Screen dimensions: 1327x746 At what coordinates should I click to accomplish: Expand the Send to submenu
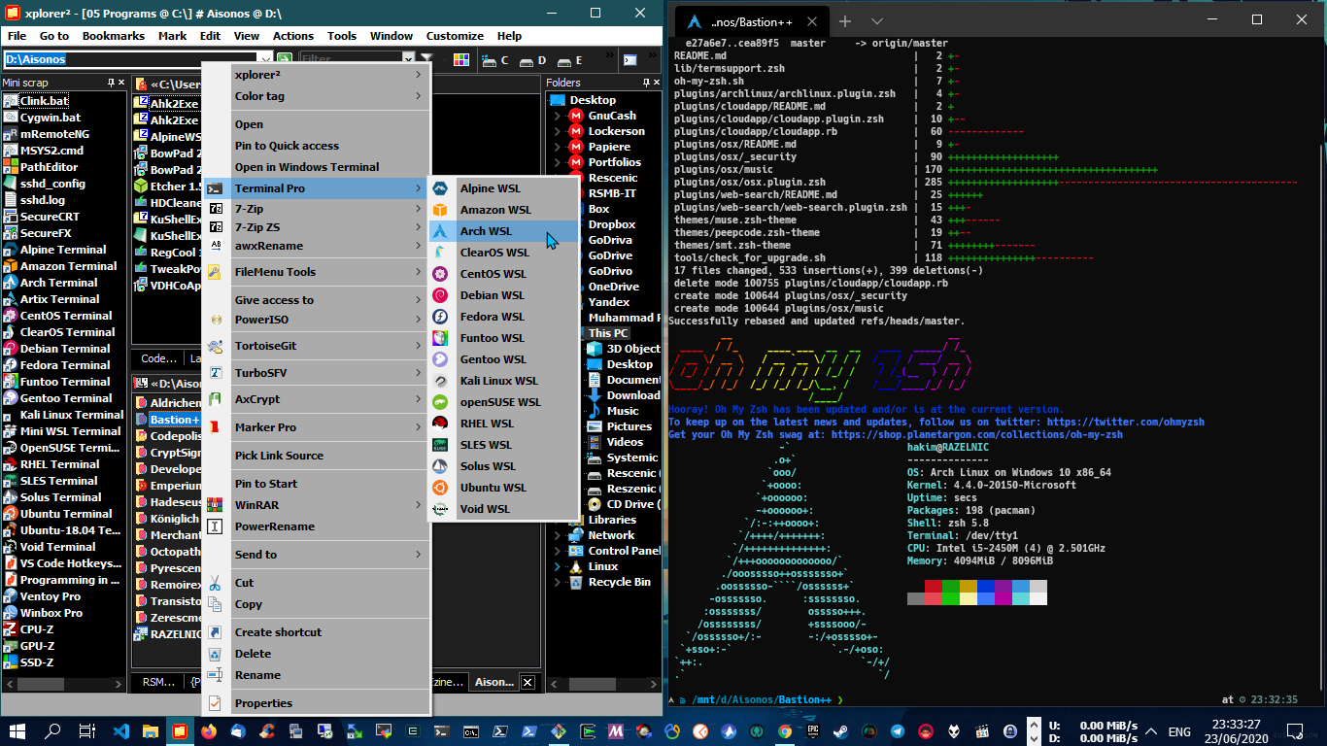coord(419,555)
